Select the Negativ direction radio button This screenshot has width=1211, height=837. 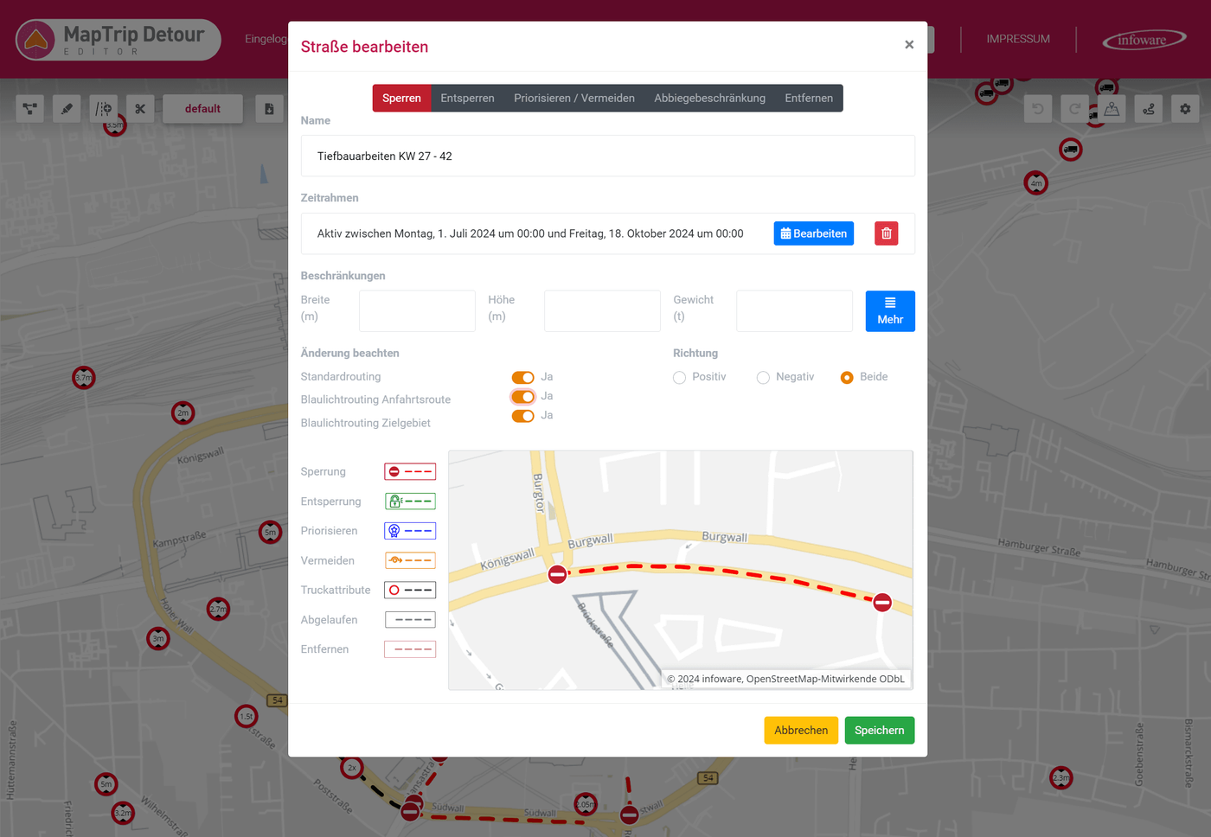pos(763,378)
